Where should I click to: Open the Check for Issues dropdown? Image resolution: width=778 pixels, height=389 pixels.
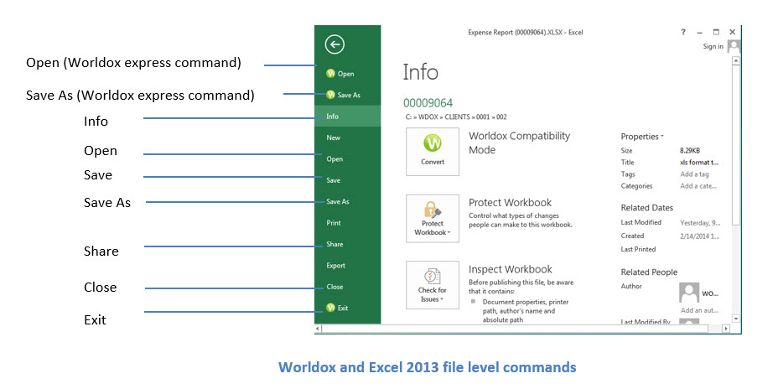tap(441, 299)
